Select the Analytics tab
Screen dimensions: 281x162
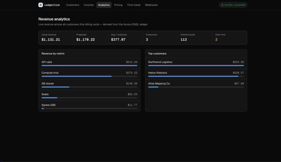pos(104,5)
